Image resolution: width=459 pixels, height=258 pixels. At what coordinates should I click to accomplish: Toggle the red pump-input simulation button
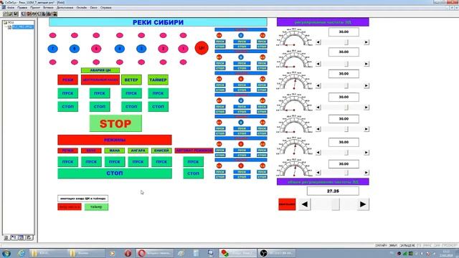(70, 207)
